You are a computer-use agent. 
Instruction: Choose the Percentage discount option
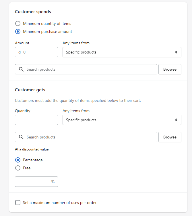(x=18, y=160)
